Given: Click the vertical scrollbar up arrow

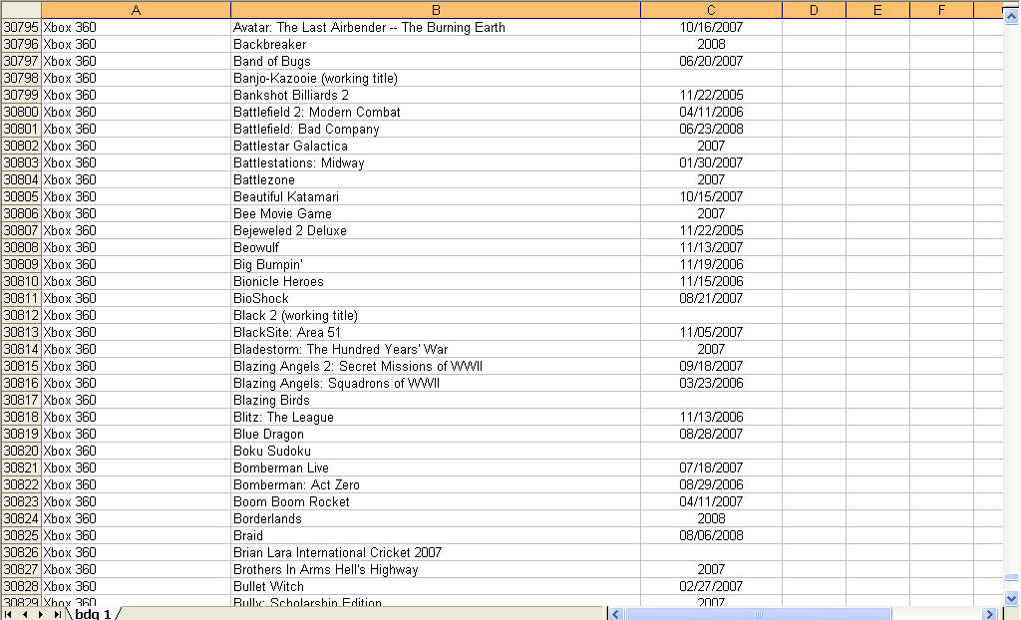Looking at the screenshot, I should (1011, 17).
